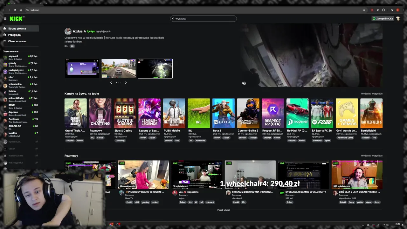The width and height of the screenshot is (407, 229).
Task: Select the highlighted third featured thumbnail
Action: click(x=155, y=68)
